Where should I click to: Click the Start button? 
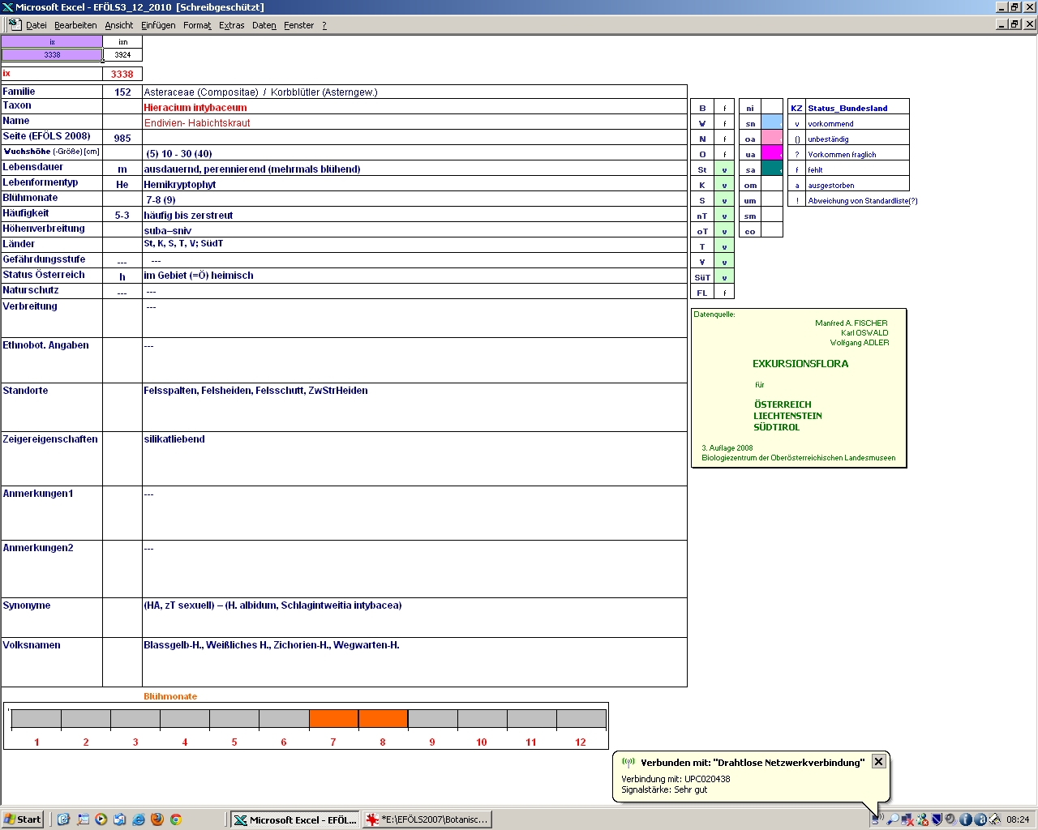[x=23, y=819]
